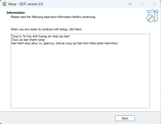Click the Setup icon in title bar

point(4,4)
